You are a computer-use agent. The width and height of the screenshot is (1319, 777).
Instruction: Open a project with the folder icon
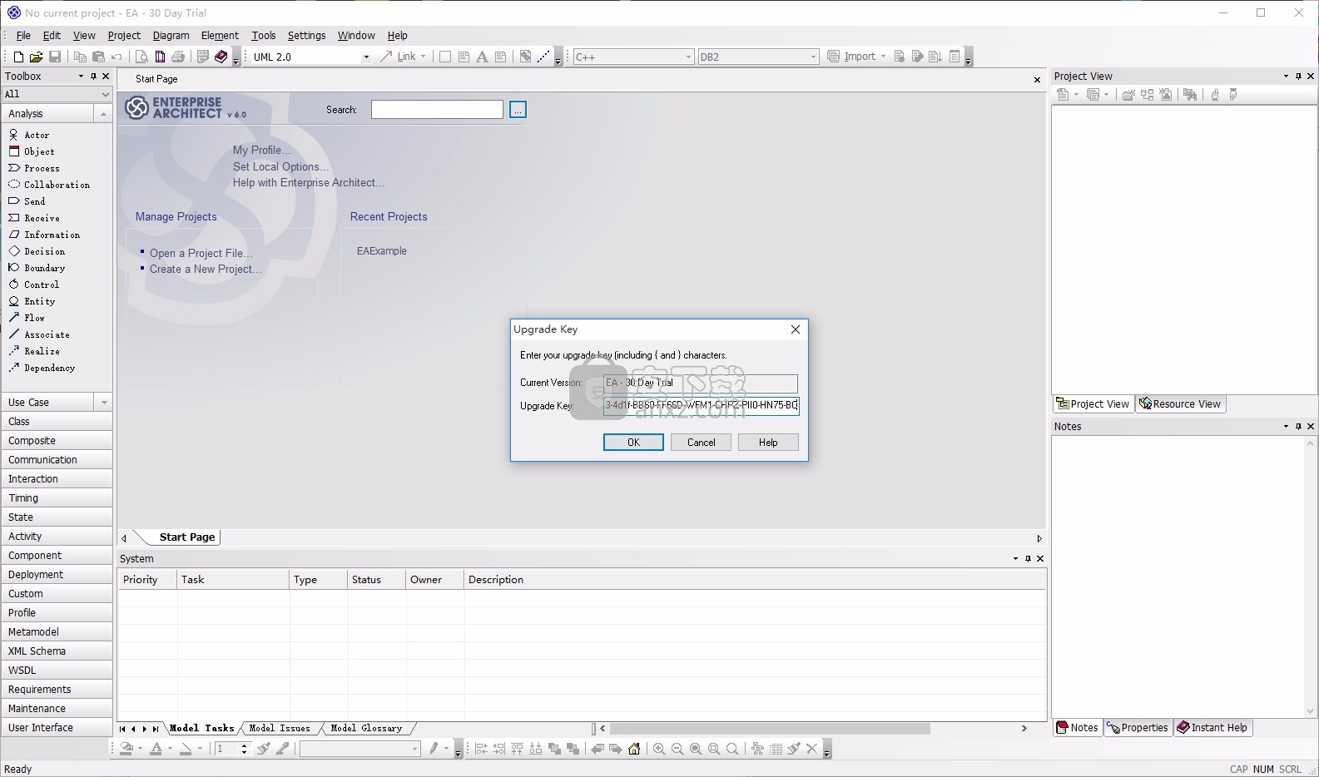(36, 57)
